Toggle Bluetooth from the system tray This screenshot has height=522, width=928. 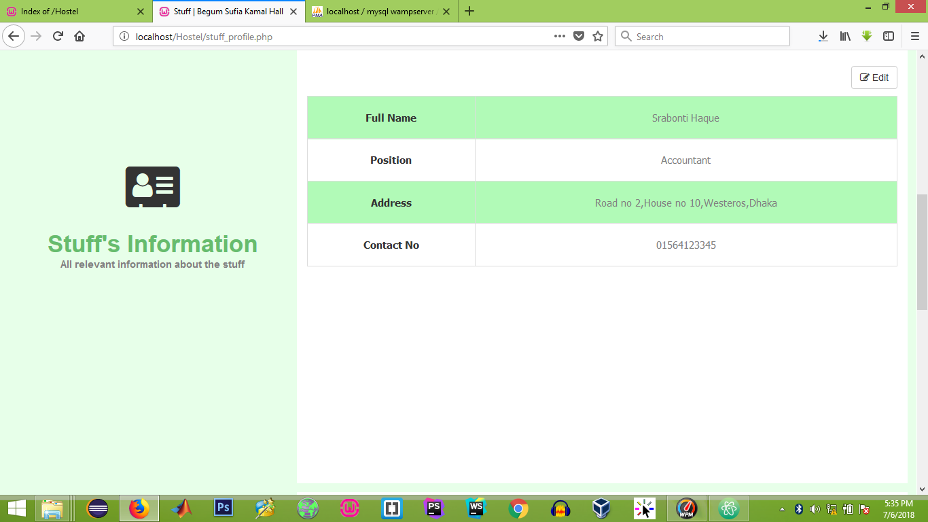coord(800,508)
